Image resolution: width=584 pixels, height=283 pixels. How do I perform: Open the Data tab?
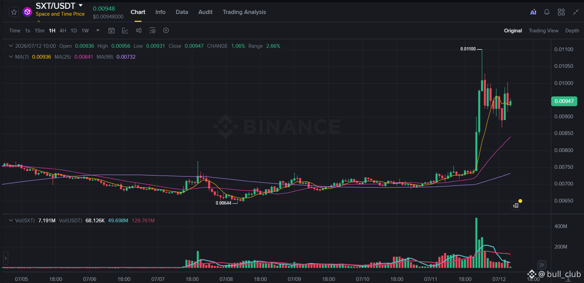coord(182,12)
